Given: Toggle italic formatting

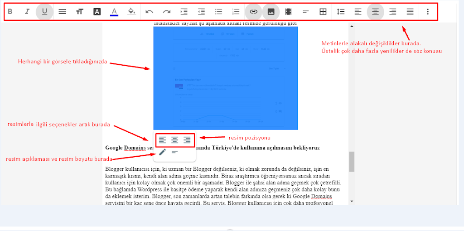Looking at the screenshot, I should tap(27, 12).
